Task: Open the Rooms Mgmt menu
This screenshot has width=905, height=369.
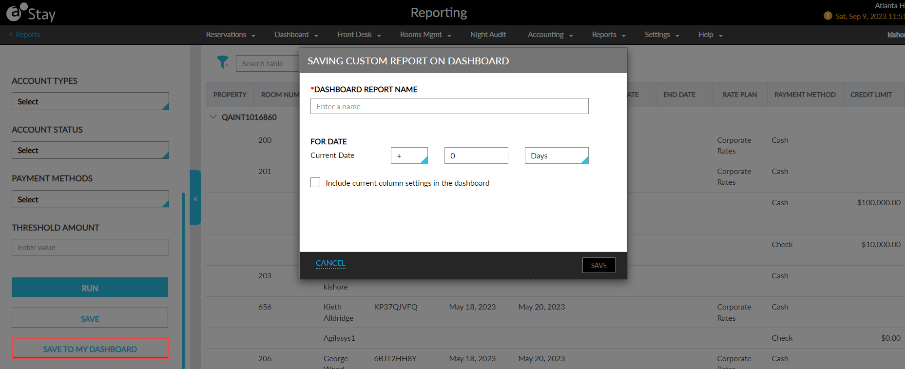Action: pyautogui.click(x=425, y=35)
